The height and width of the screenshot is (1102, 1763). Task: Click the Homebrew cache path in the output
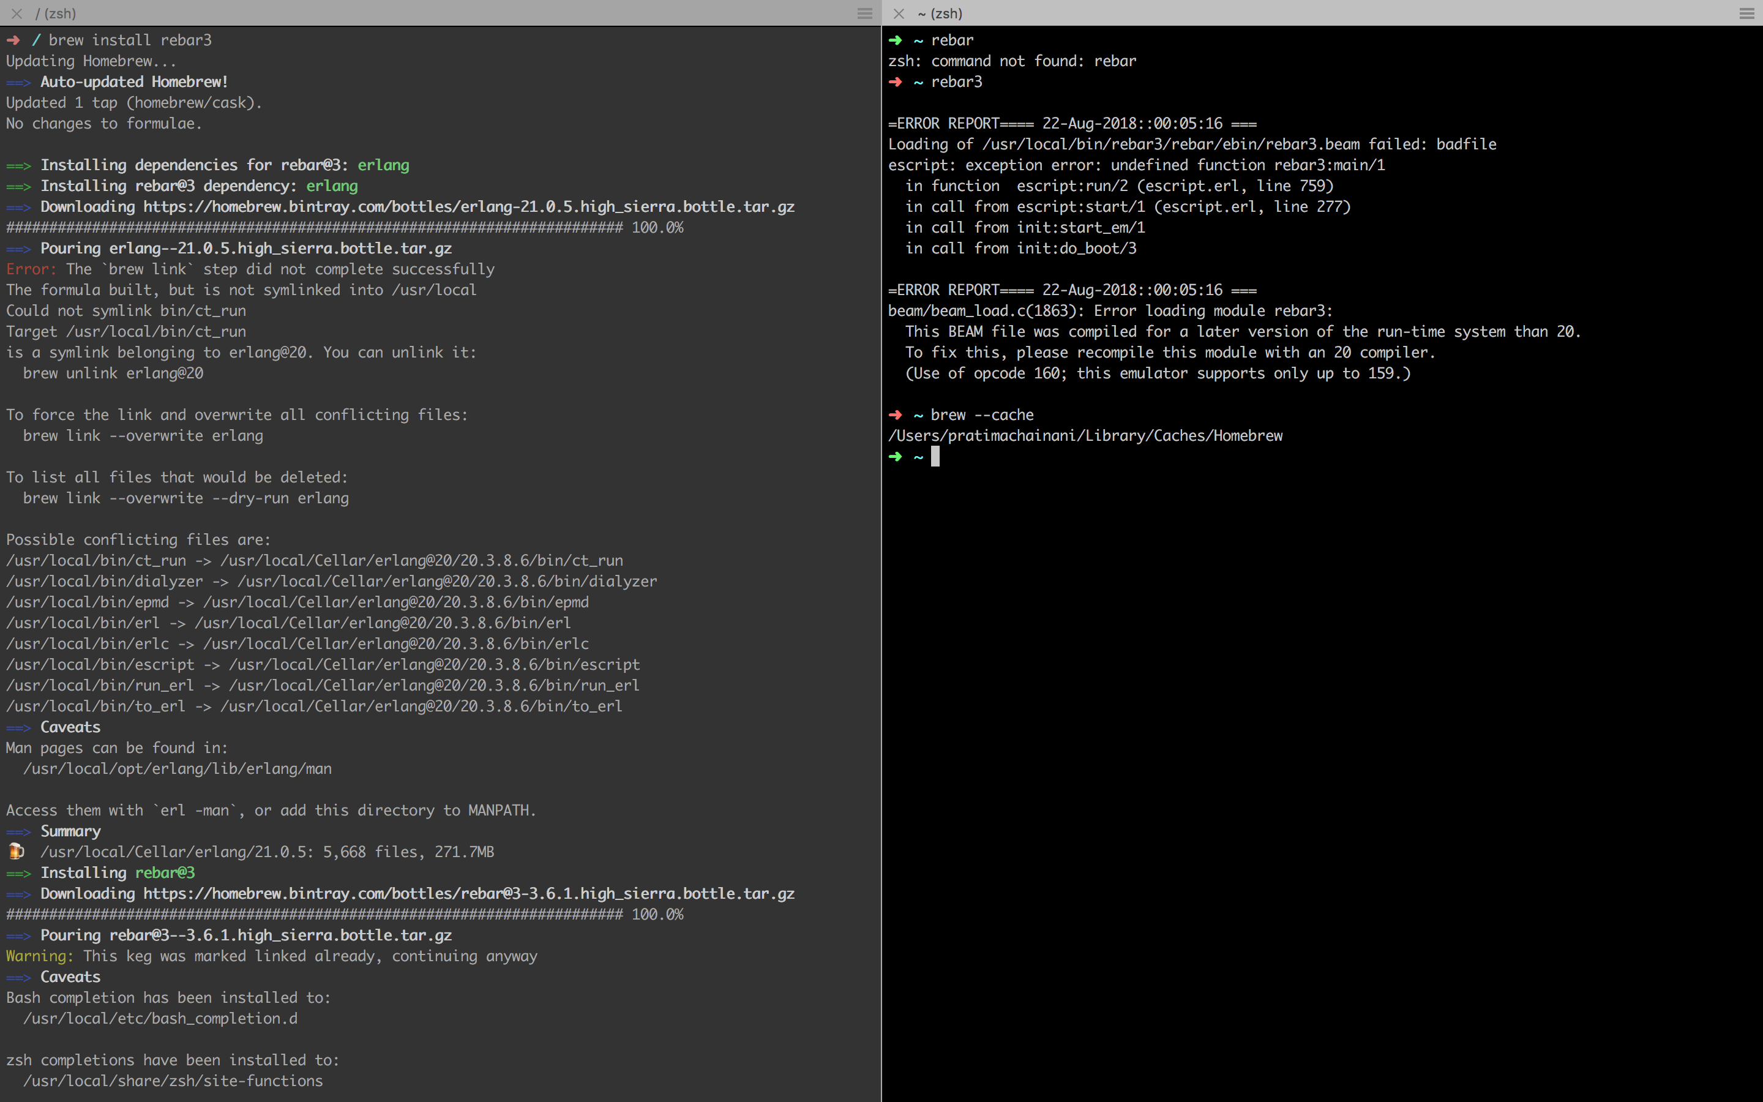(x=1085, y=436)
